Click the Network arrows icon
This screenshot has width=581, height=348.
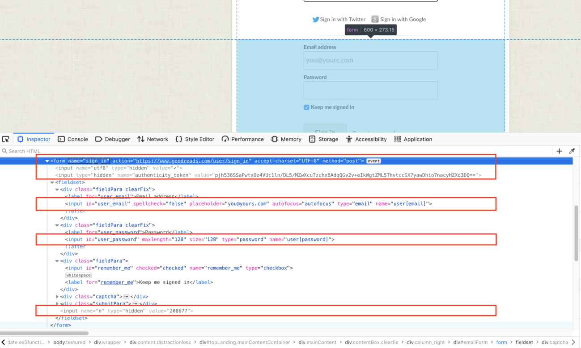click(141, 139)
